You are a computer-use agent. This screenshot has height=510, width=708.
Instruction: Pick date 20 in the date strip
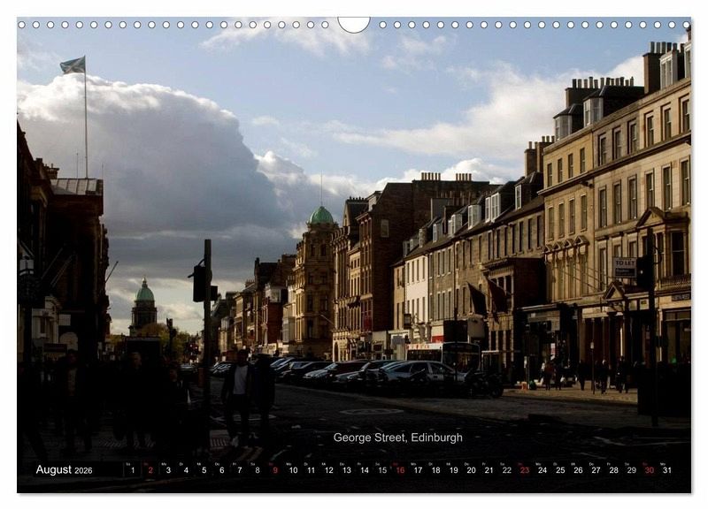472,470
